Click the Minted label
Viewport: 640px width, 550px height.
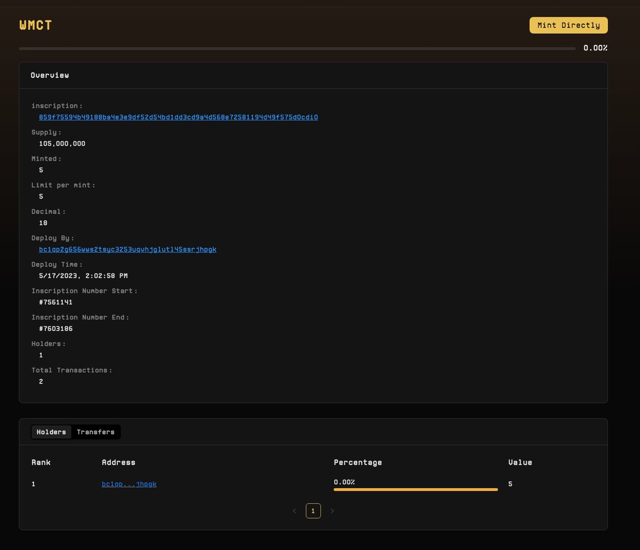click(x=46, y=159)
